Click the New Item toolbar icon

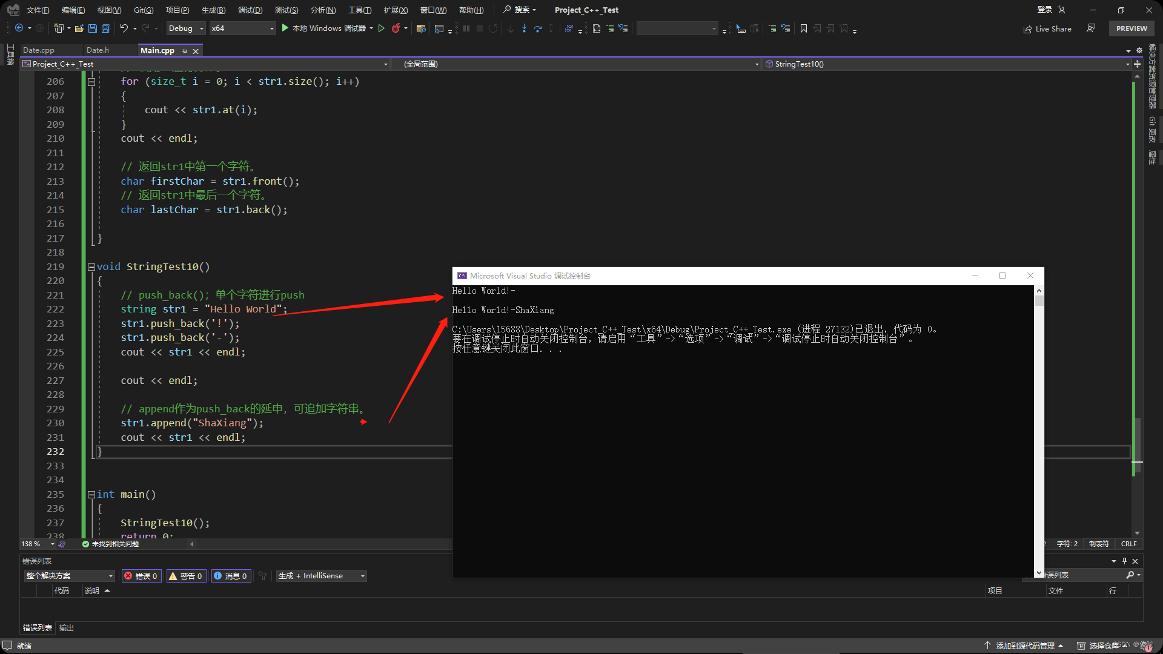tap(59, 28)
